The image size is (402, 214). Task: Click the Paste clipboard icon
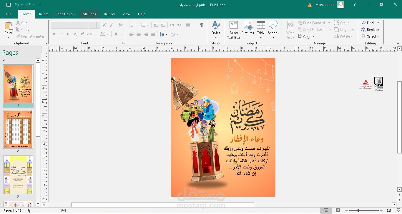click(x=9, y=26)
